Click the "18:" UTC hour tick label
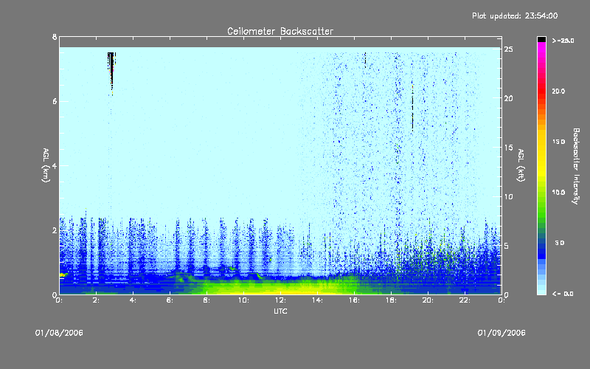The height and width of the screenshot is (369, 590). 391,300
